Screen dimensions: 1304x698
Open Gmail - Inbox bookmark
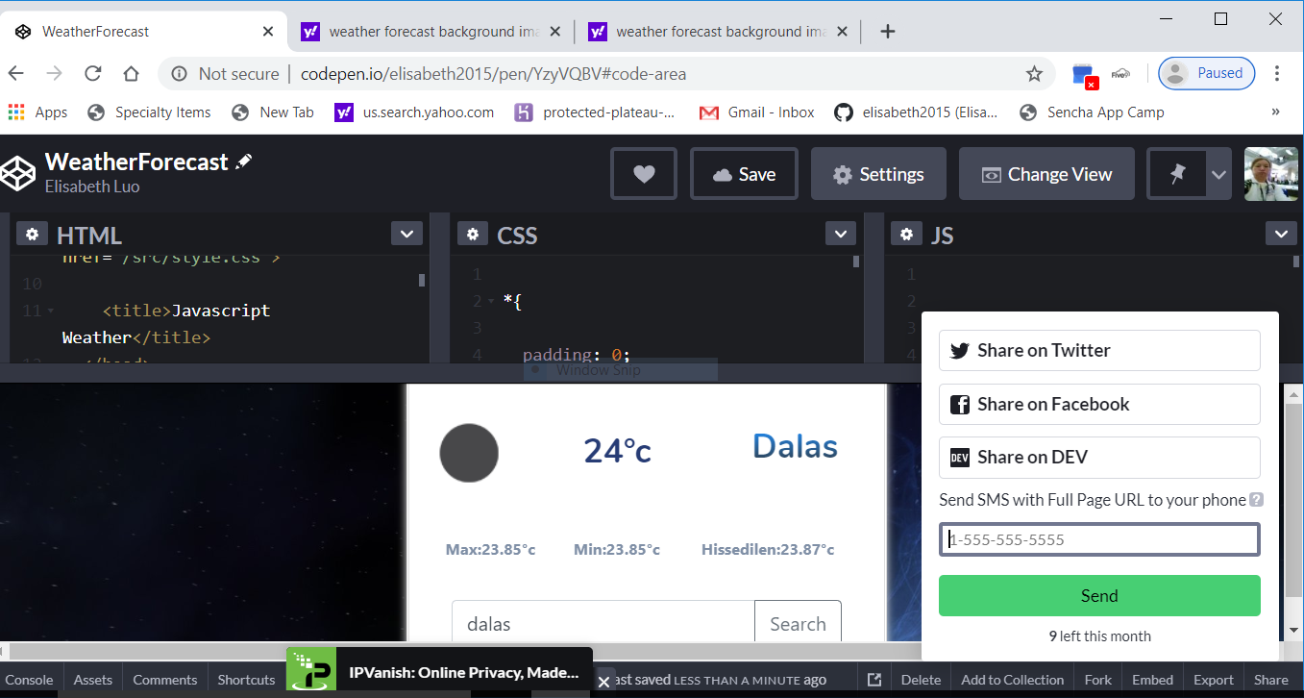pos(757,112)
